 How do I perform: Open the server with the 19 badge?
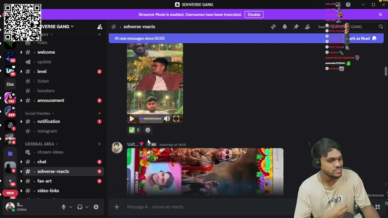click(10, 70)
